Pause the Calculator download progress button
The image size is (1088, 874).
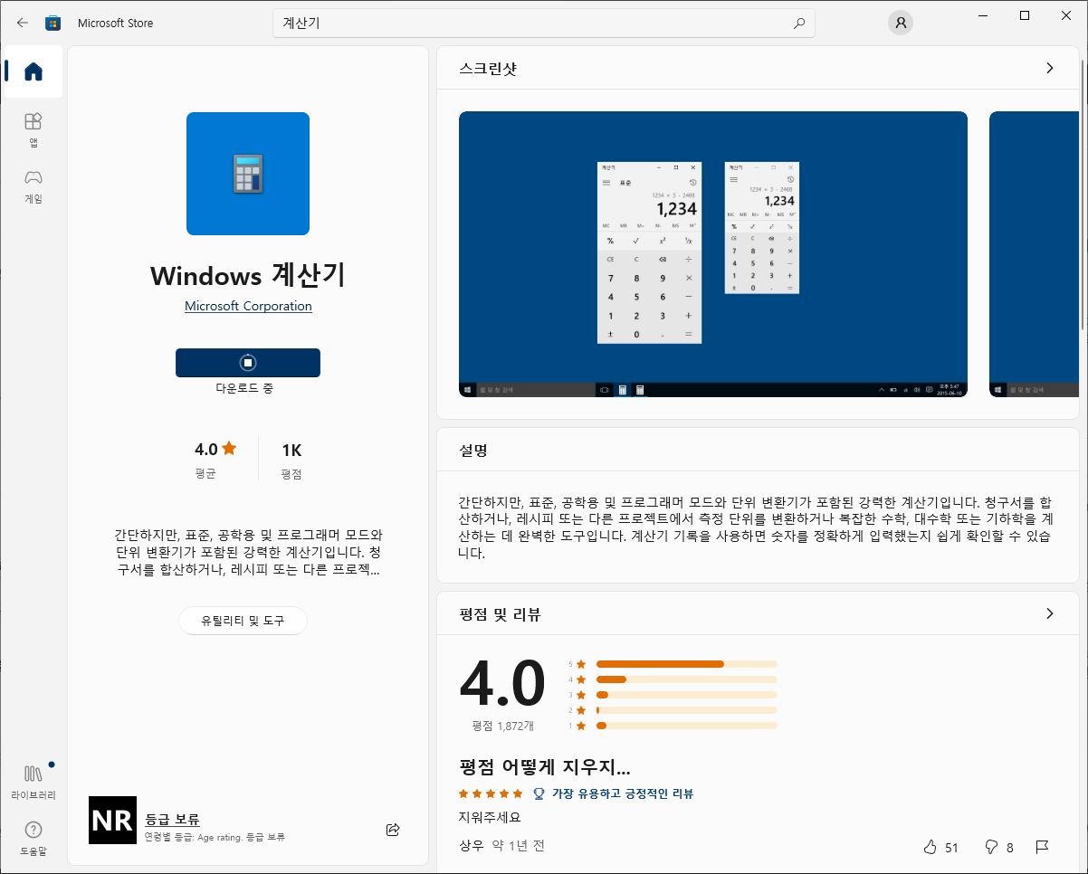pyautogui.click(x=247, y=362)
